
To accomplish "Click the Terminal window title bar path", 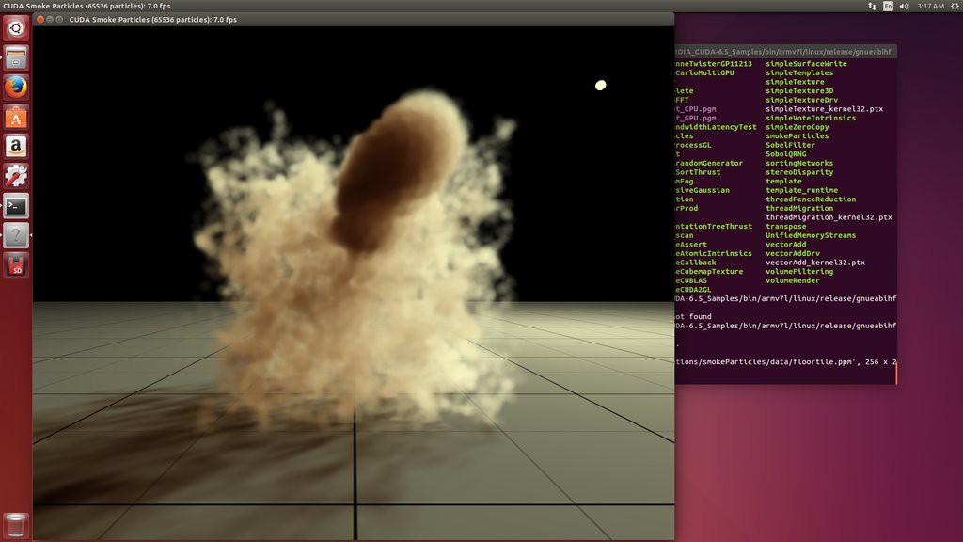I will click(x=783, y=52).
